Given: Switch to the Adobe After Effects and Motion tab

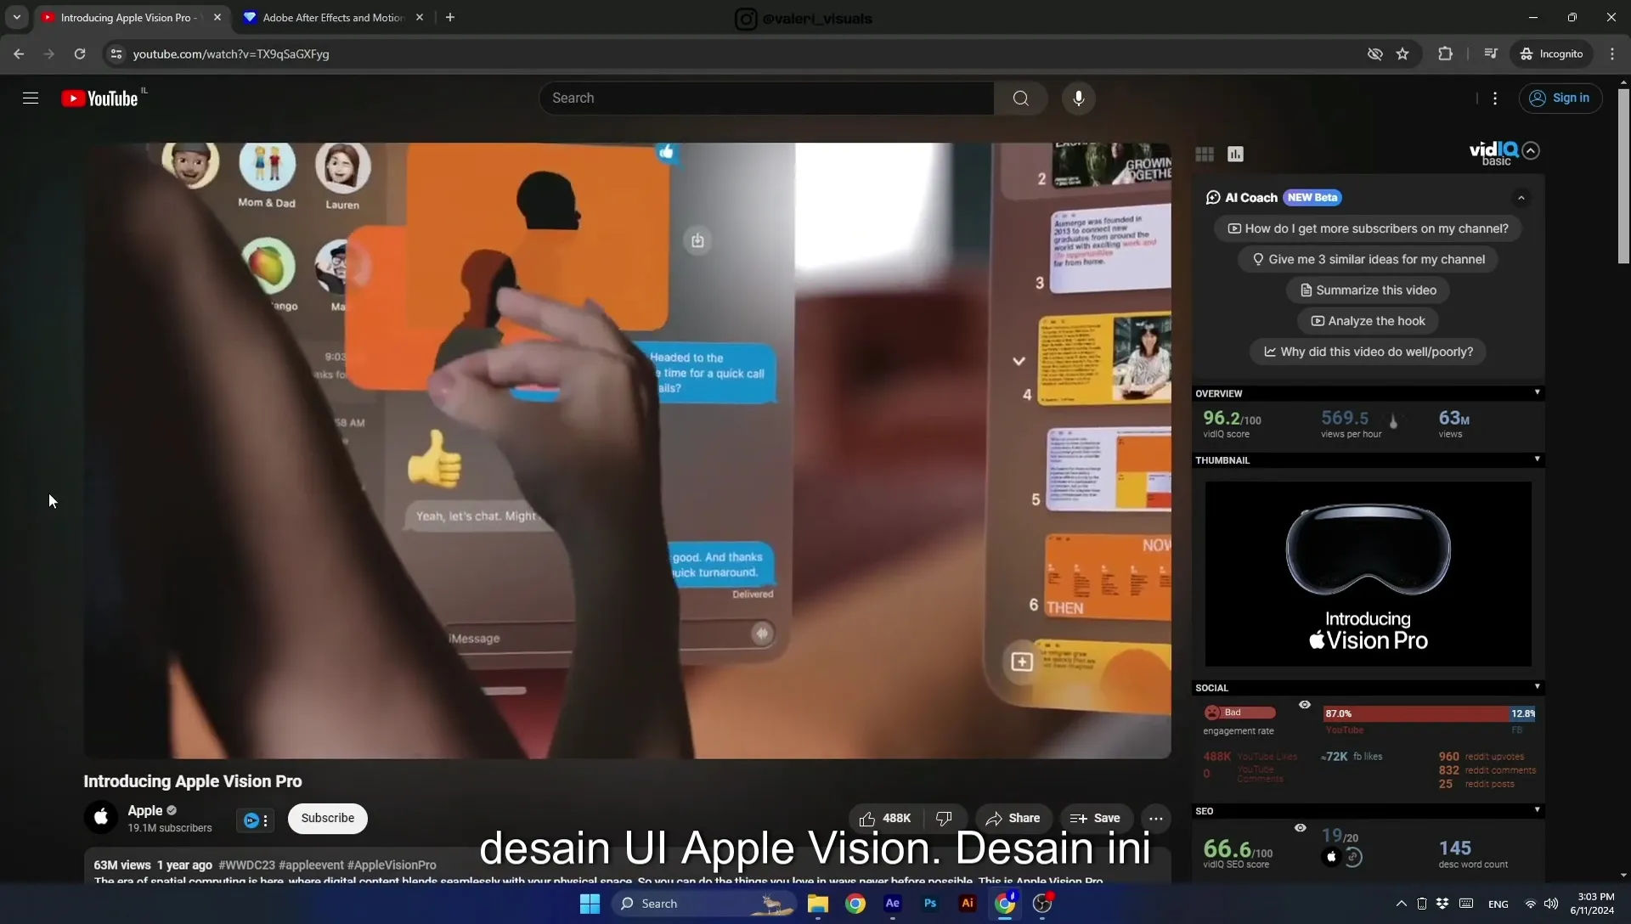Looking at the screenshot, I should [x=333, y=17].
